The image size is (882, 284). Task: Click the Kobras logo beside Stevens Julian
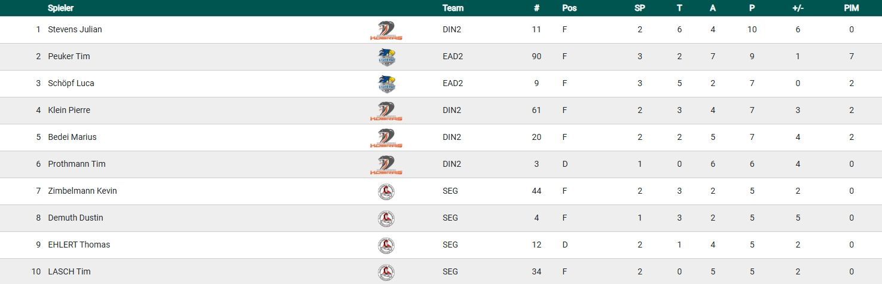tap(386, 30)
